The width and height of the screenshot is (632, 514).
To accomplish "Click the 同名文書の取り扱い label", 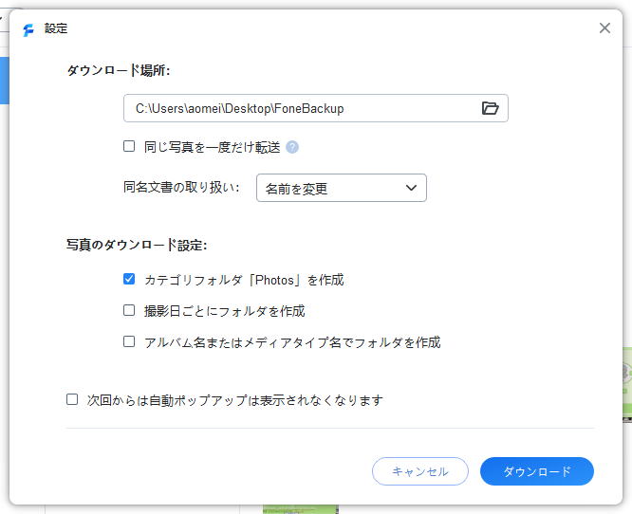I will 181,188.
